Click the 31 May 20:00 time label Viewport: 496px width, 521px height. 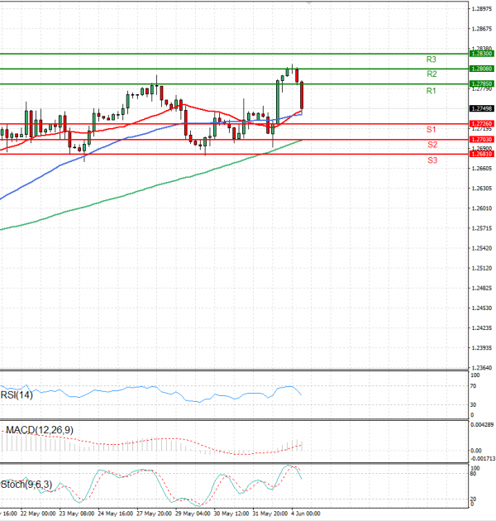[x=269, y=514]
